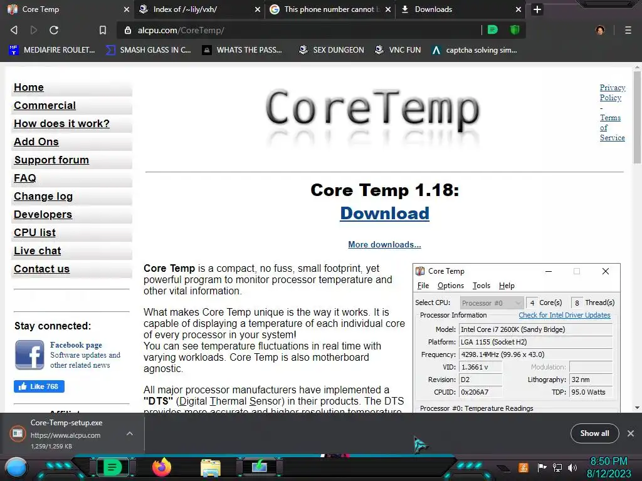The image size is (642, 481).
Task: Open the CPU list link
Action: point(35,232)
